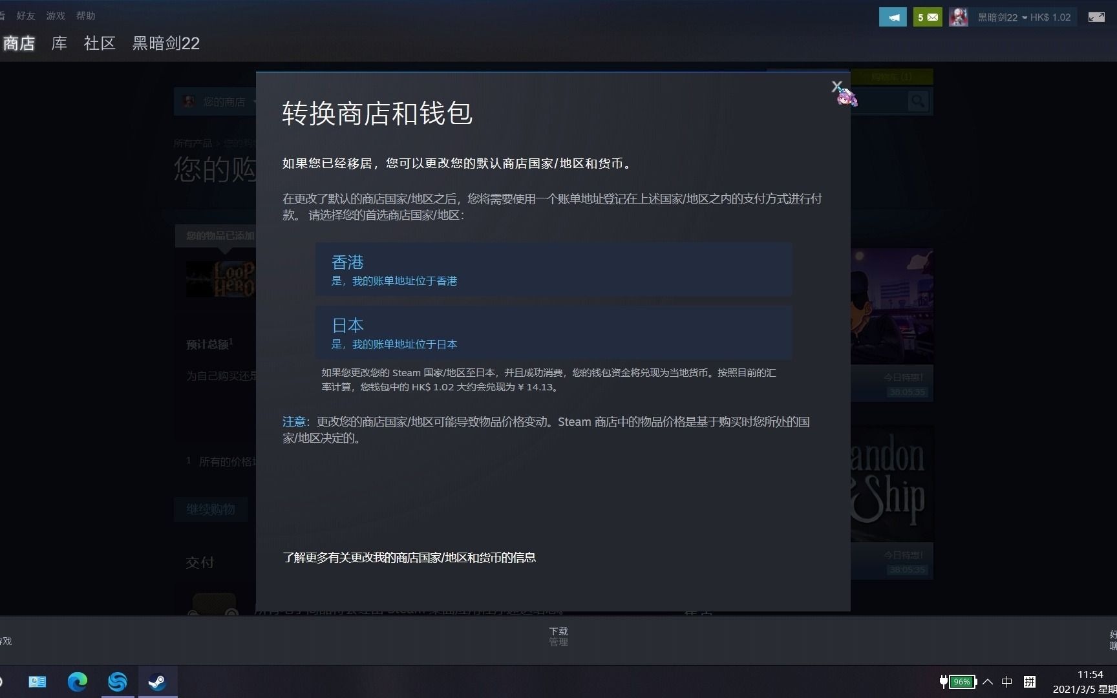Open 下载 管理 at bottom bar

coord(558,636)
